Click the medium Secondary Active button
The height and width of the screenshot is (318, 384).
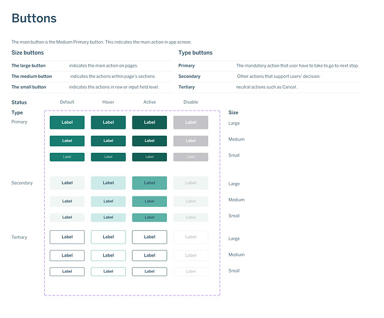(x=150, y=201)
